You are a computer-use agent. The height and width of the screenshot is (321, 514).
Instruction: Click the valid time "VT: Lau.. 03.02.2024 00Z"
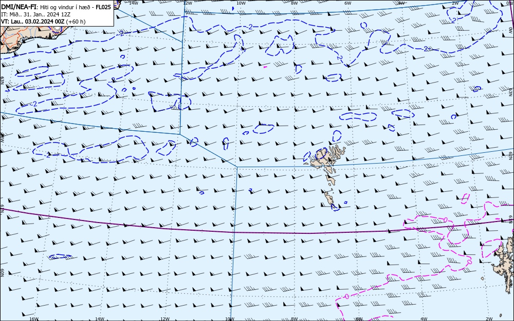pyautogui.click(x=33, y=22)
